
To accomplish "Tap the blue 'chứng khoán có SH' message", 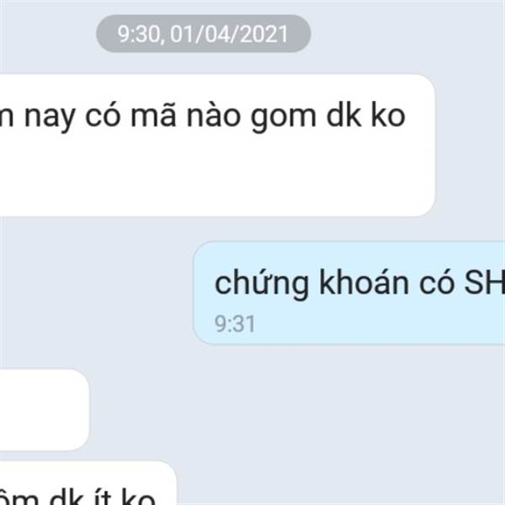I will [x=349, y=293].
